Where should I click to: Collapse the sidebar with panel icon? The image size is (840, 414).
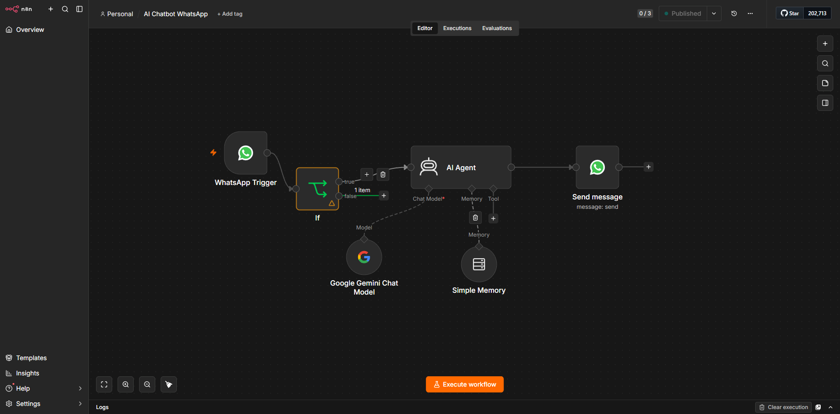point(79,9)
